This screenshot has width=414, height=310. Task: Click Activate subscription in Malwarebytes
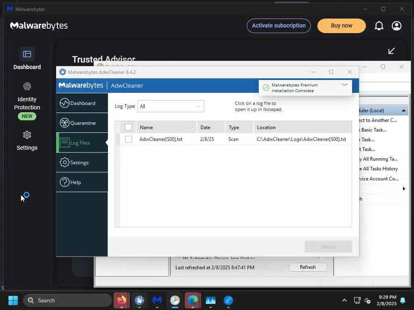click(279, 25)
